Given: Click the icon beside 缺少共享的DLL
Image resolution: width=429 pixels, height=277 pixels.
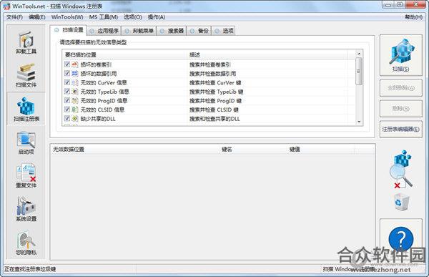Looking at the screenshot, I should point(75,119).
